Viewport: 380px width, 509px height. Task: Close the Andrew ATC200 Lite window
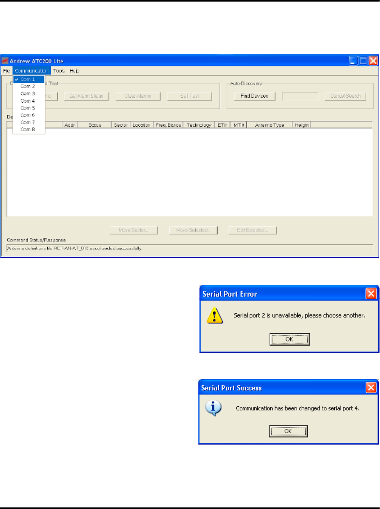[373, 61]
